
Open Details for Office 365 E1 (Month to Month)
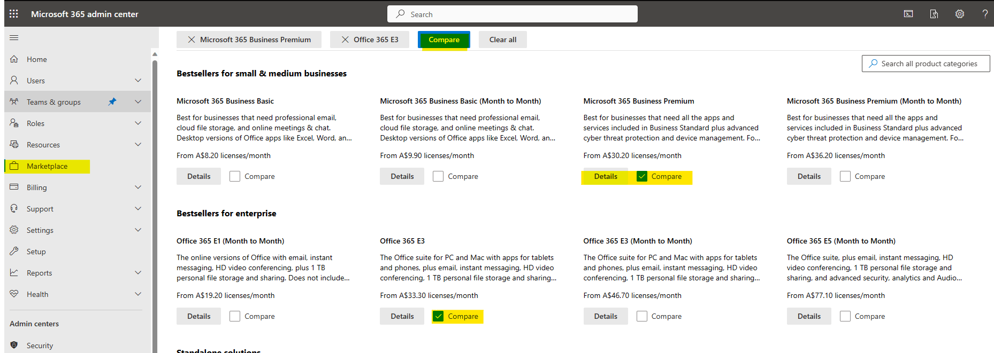click(198, 316)
